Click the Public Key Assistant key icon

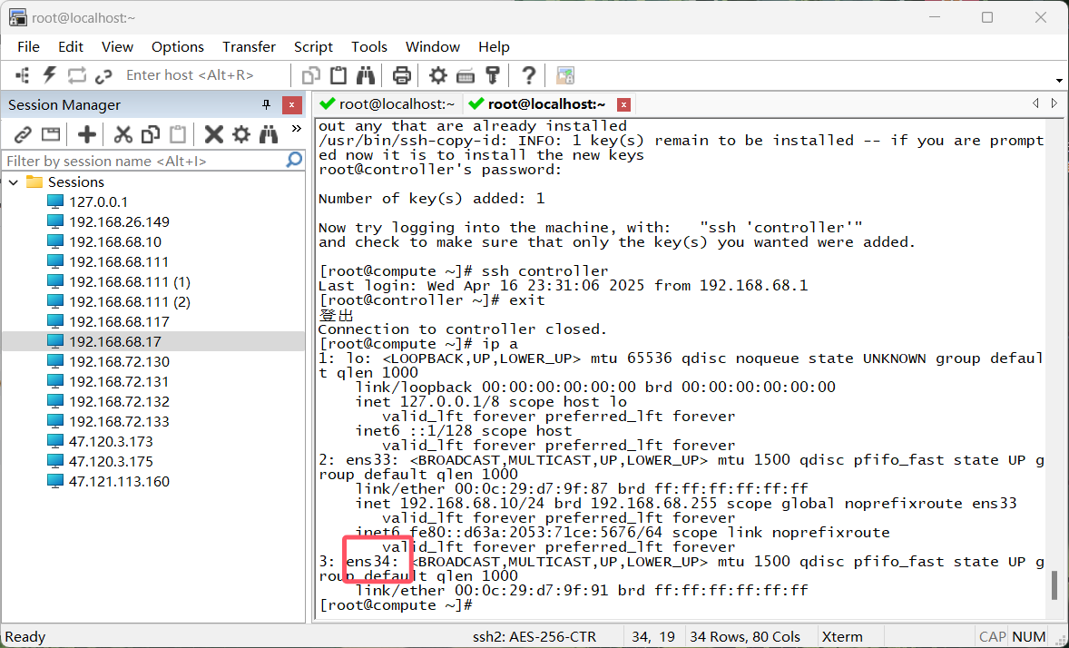[493, 75]
